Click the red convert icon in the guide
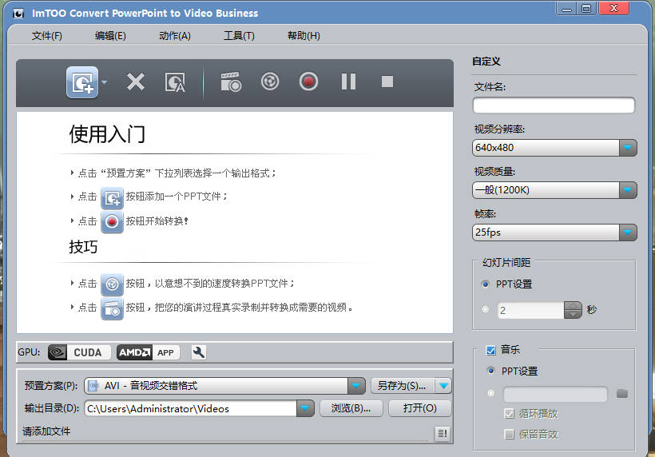The image size is (655, 457). [x=112, y=222]
